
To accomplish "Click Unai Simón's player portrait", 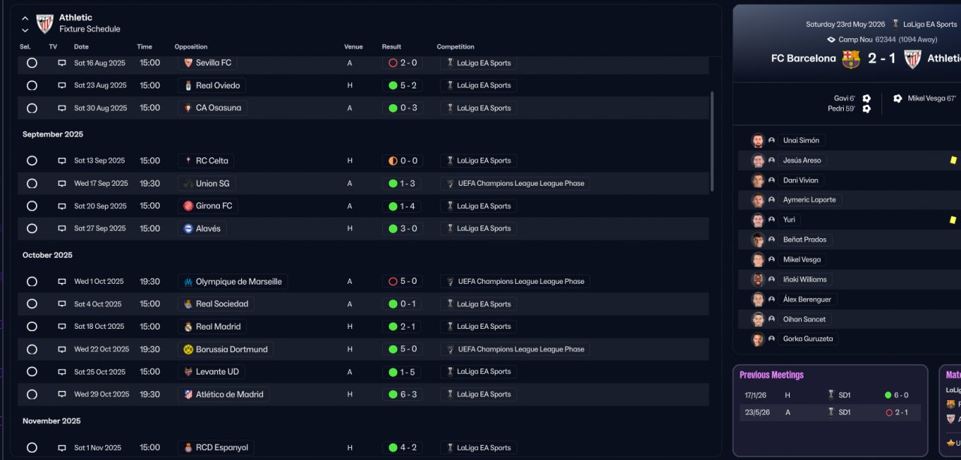I will pos(758,141).
